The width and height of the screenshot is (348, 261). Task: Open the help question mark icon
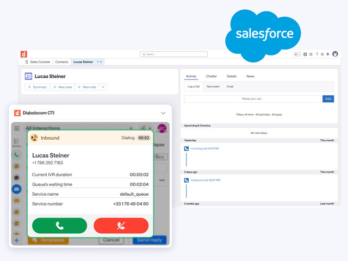(x=316, y=54)
